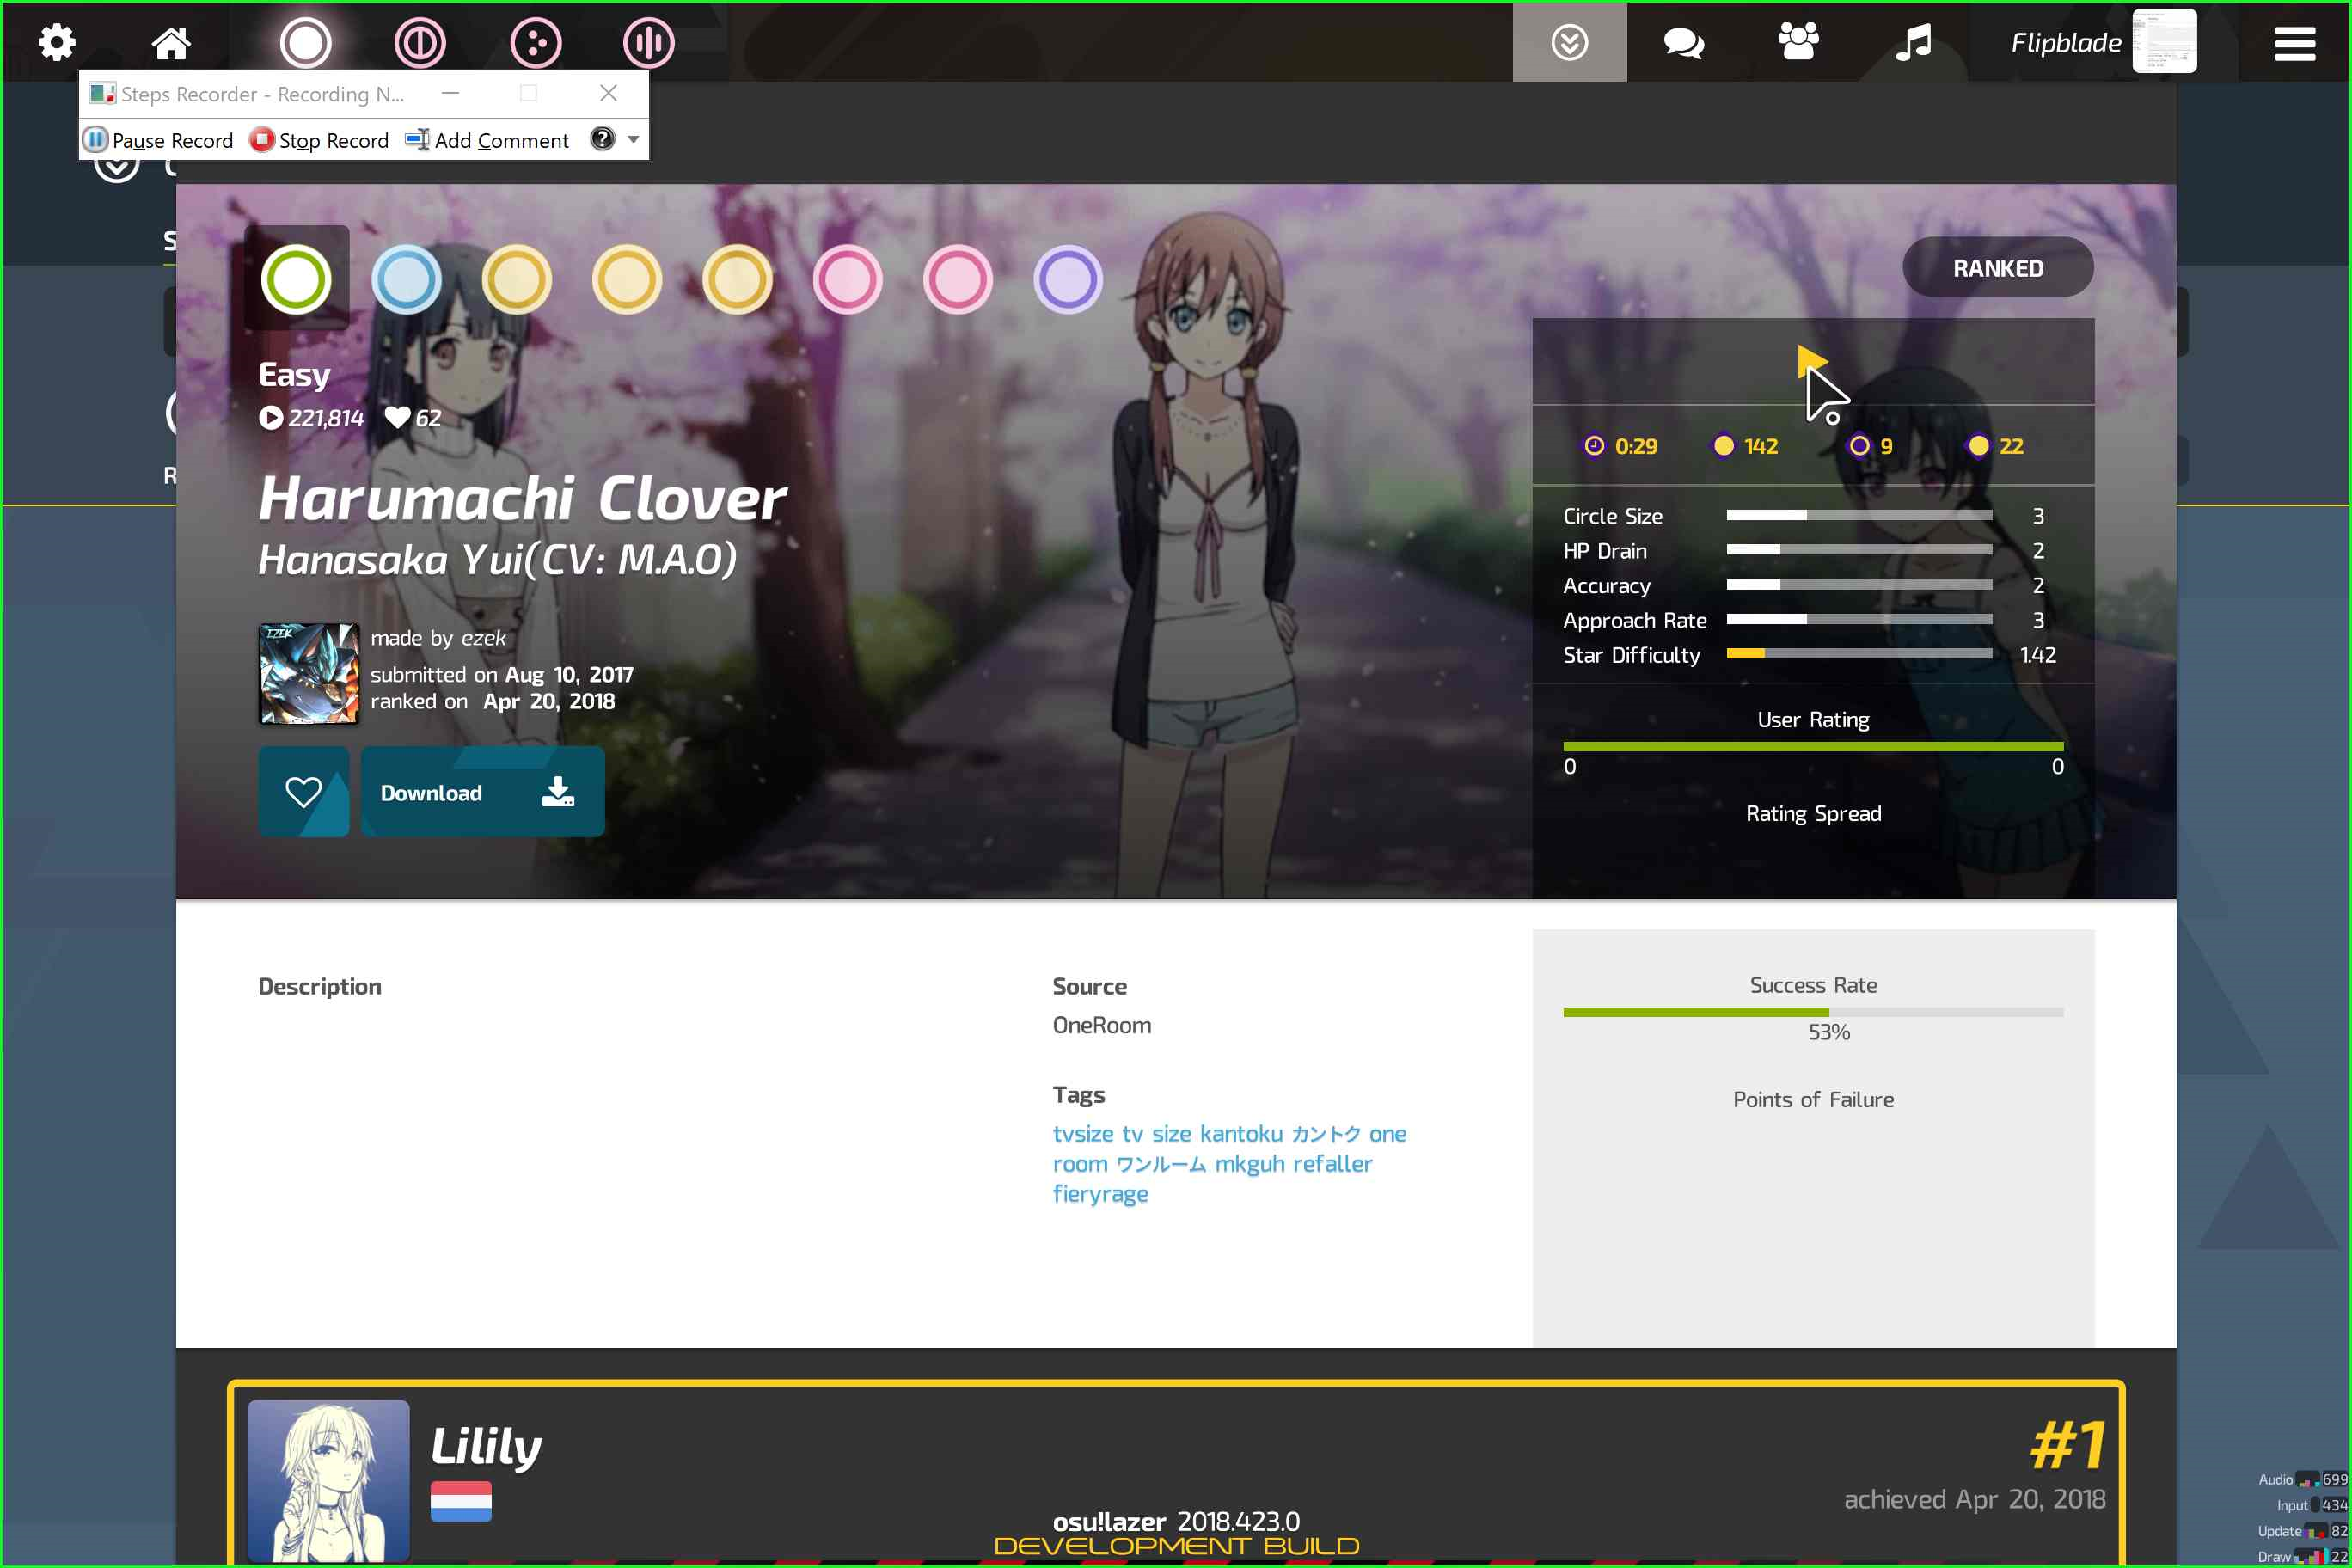Expand the Steps Recorder help dropdown arrow

pyautogui.click(x=633, y=139)
